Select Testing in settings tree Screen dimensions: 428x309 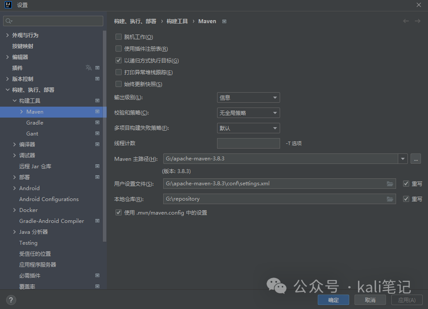(28, 243)
